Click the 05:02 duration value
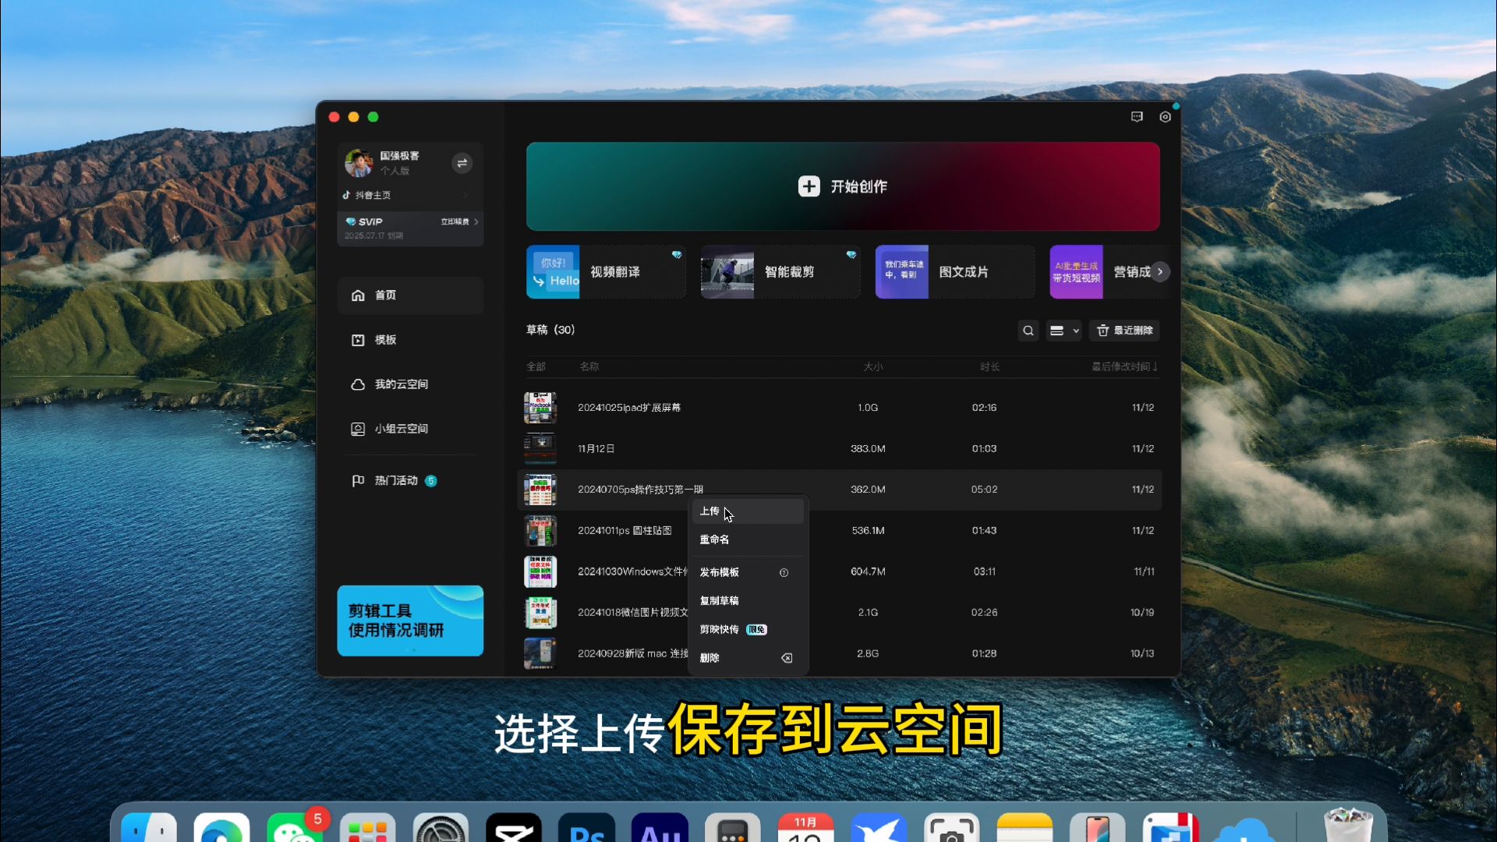Viewport: 1497px width, 842px height. [984, 490]
